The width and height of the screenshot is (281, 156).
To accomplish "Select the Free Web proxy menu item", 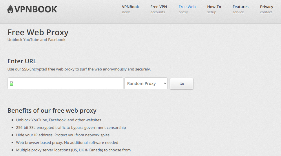I will [187, 9].
